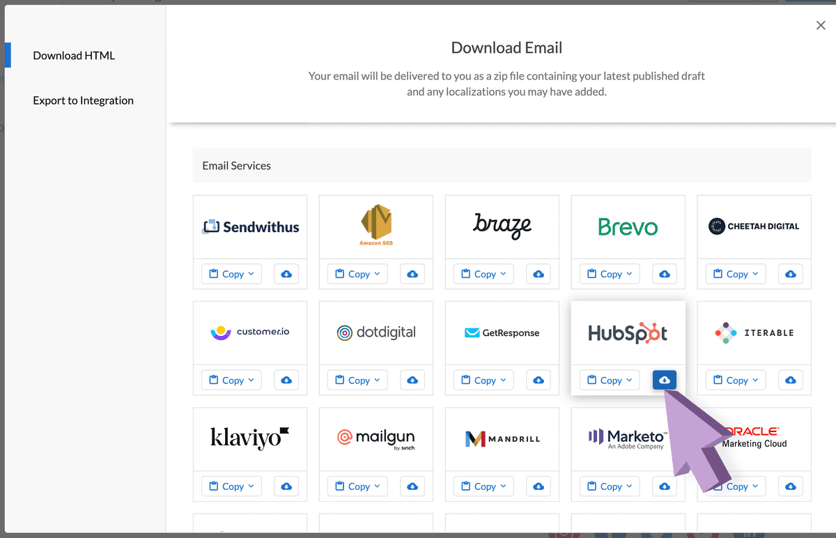Open the Copy dropdown under Brevo
Viewport: 836px width, 538px height.
(x=610, y=274)
